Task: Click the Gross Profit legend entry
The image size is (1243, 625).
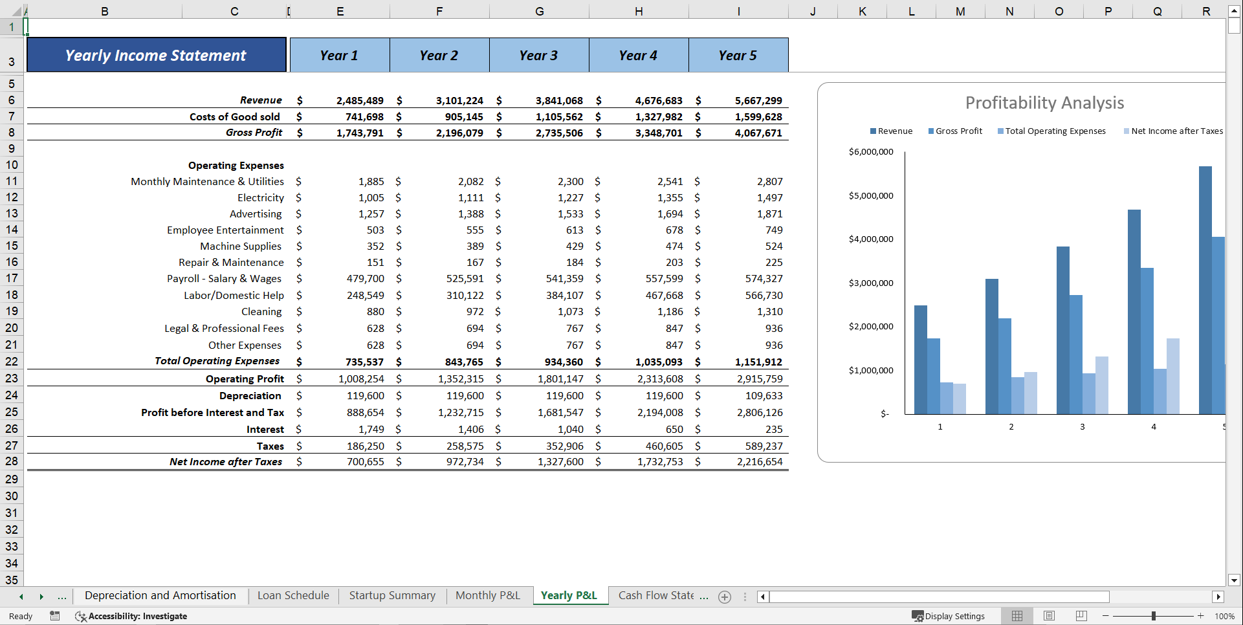Action: click(x=955, y=131)
